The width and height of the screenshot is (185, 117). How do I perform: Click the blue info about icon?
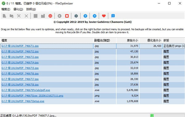point(113,16)
